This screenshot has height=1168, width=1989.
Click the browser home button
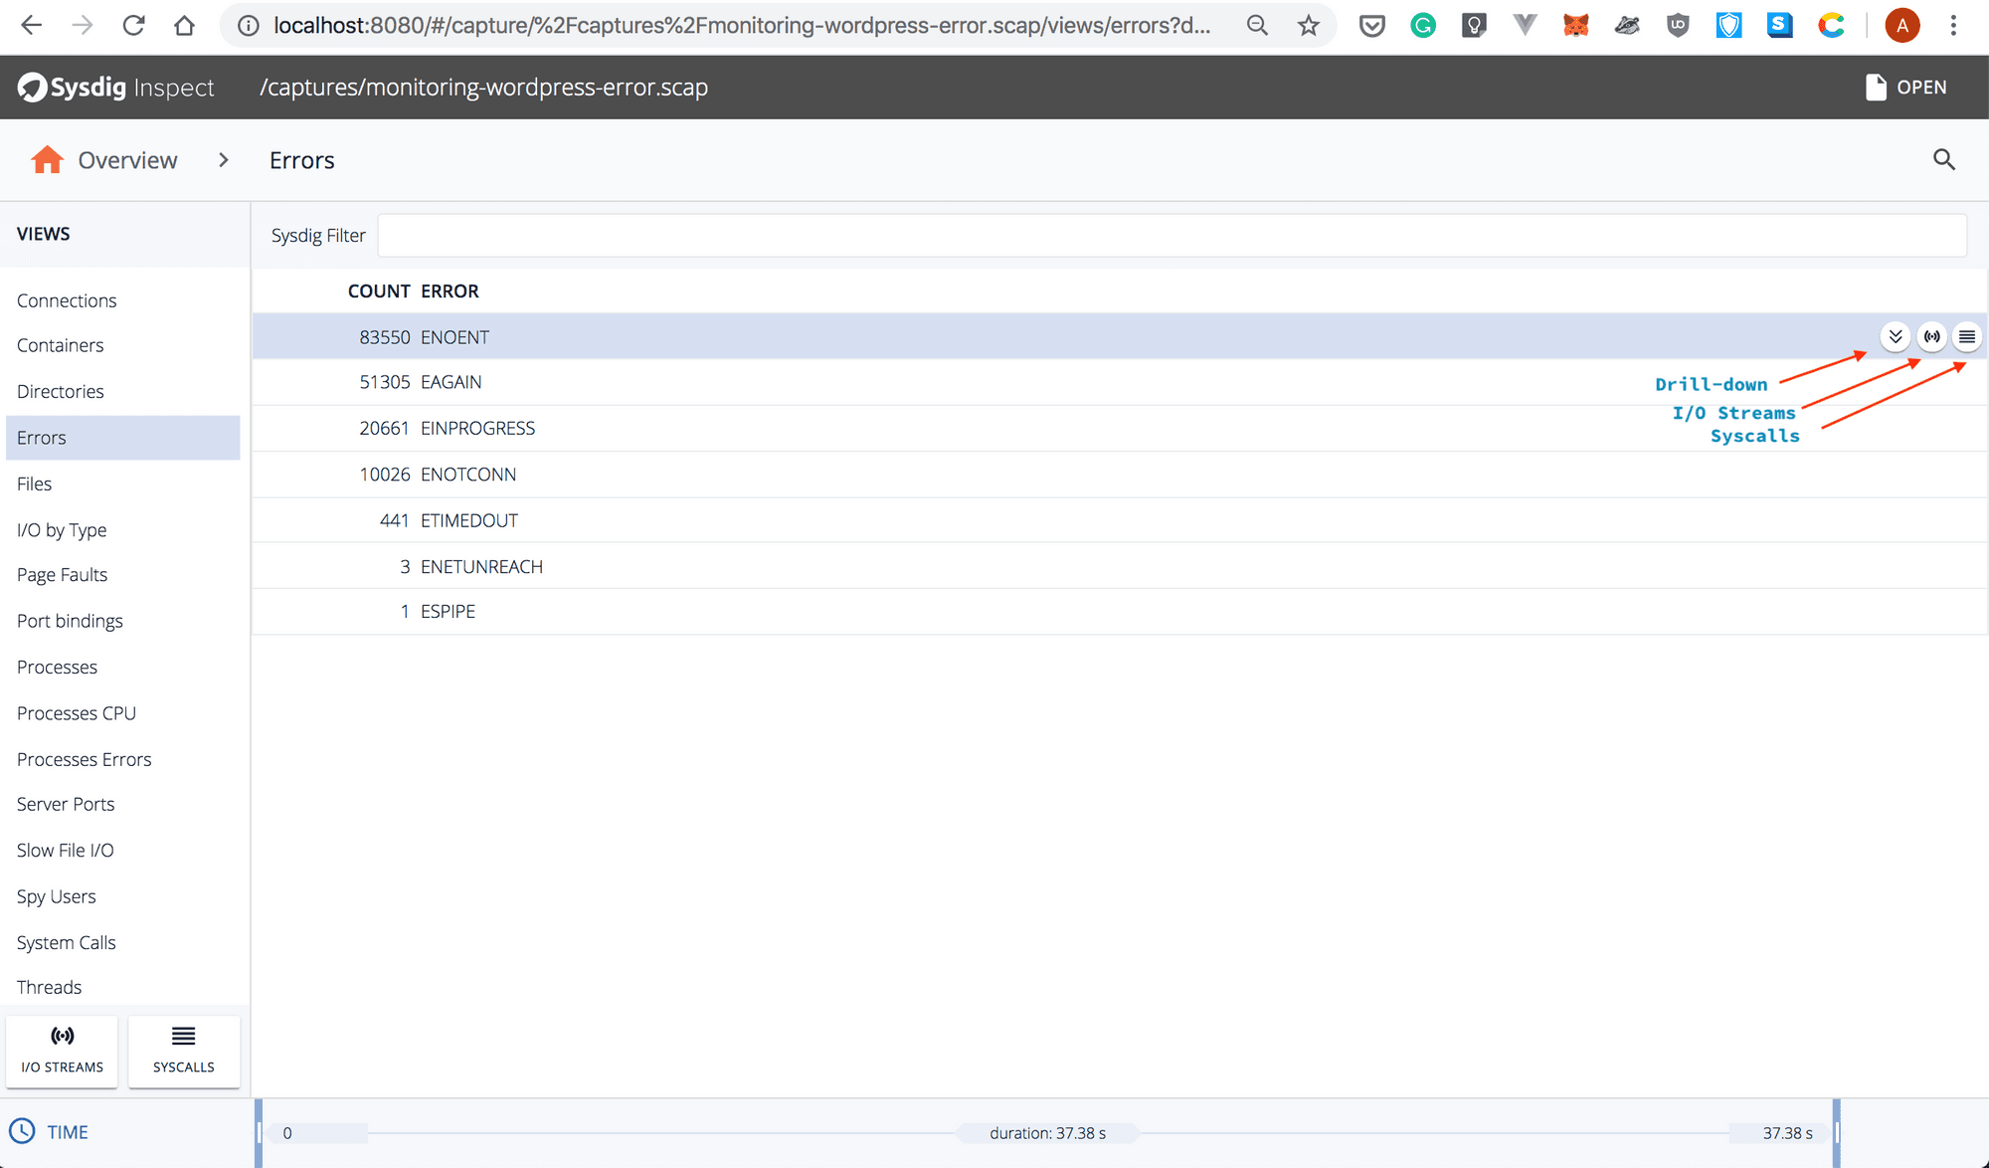pos(184,26)
